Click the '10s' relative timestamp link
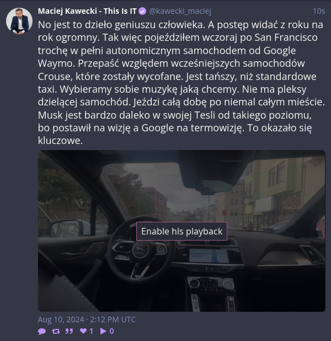The image size is (331, 341). click(x=319, y=11)
